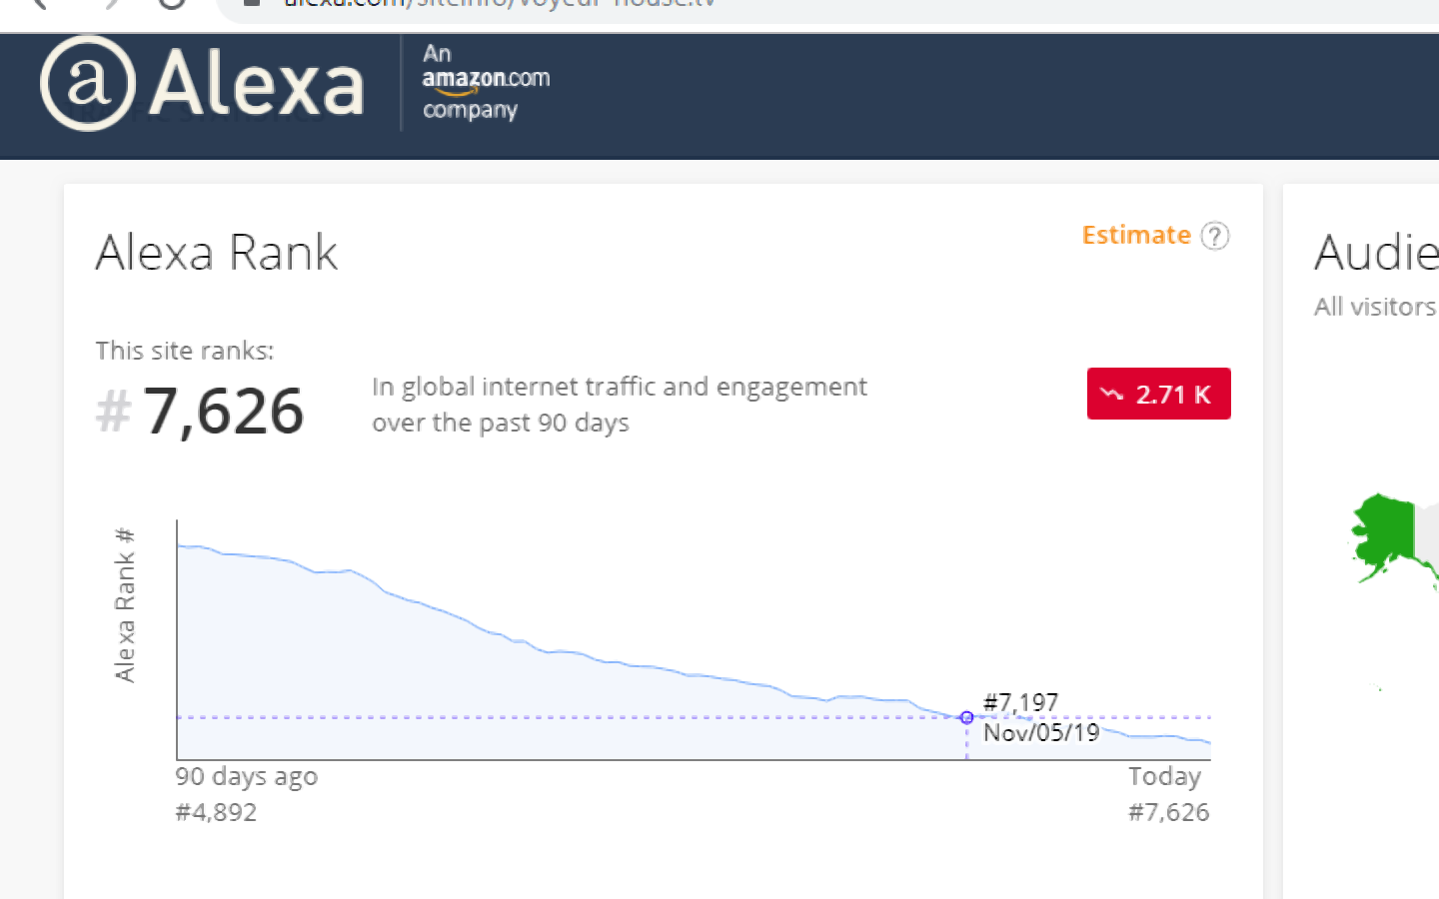Click the #7,197 Nov/05/19 chart tooltip
The image size is (1439, 899).
(1039, 717)
